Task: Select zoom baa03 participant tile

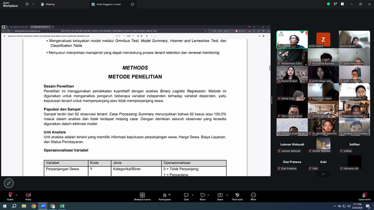Action: (323, 39)
